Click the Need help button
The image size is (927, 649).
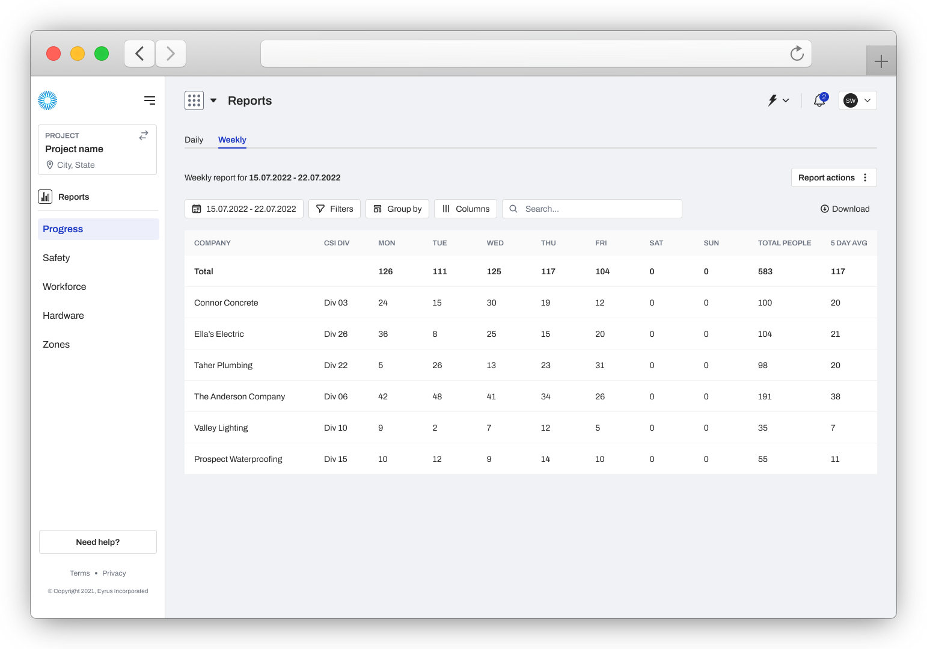[x=97, y=541]
